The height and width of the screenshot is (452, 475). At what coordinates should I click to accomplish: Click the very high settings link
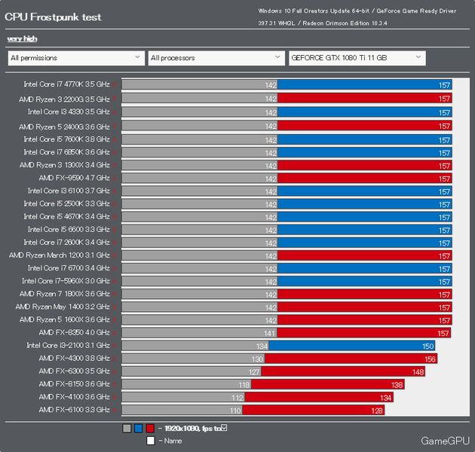(22, 38)
